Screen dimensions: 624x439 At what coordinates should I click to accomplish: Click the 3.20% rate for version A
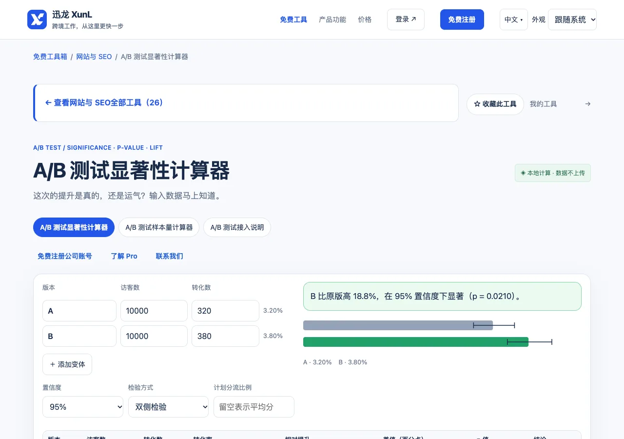pyautogui.click(x=273, y=311)
